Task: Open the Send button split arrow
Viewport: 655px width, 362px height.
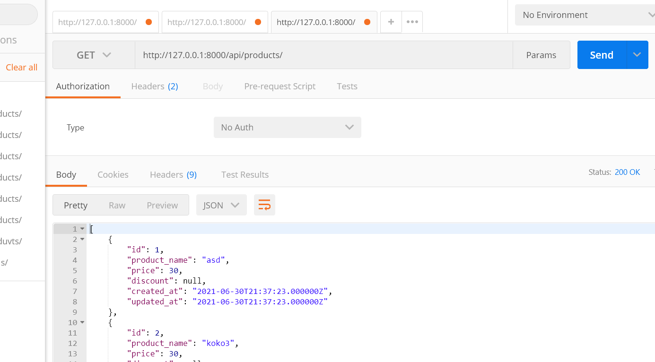Action: click(637, 54)
